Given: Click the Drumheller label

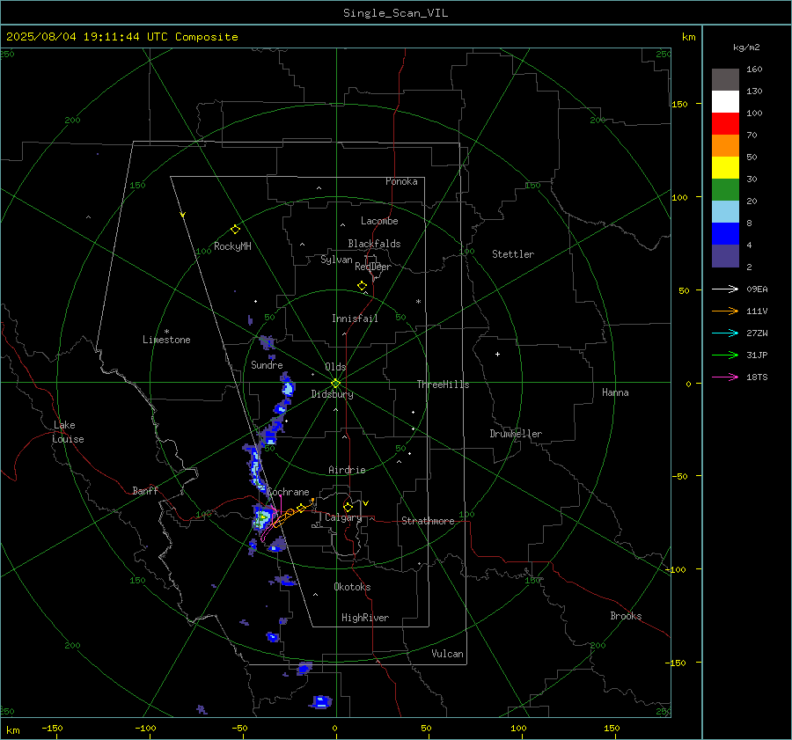Looking at the screenshot, I should click(x=516, y=434).
